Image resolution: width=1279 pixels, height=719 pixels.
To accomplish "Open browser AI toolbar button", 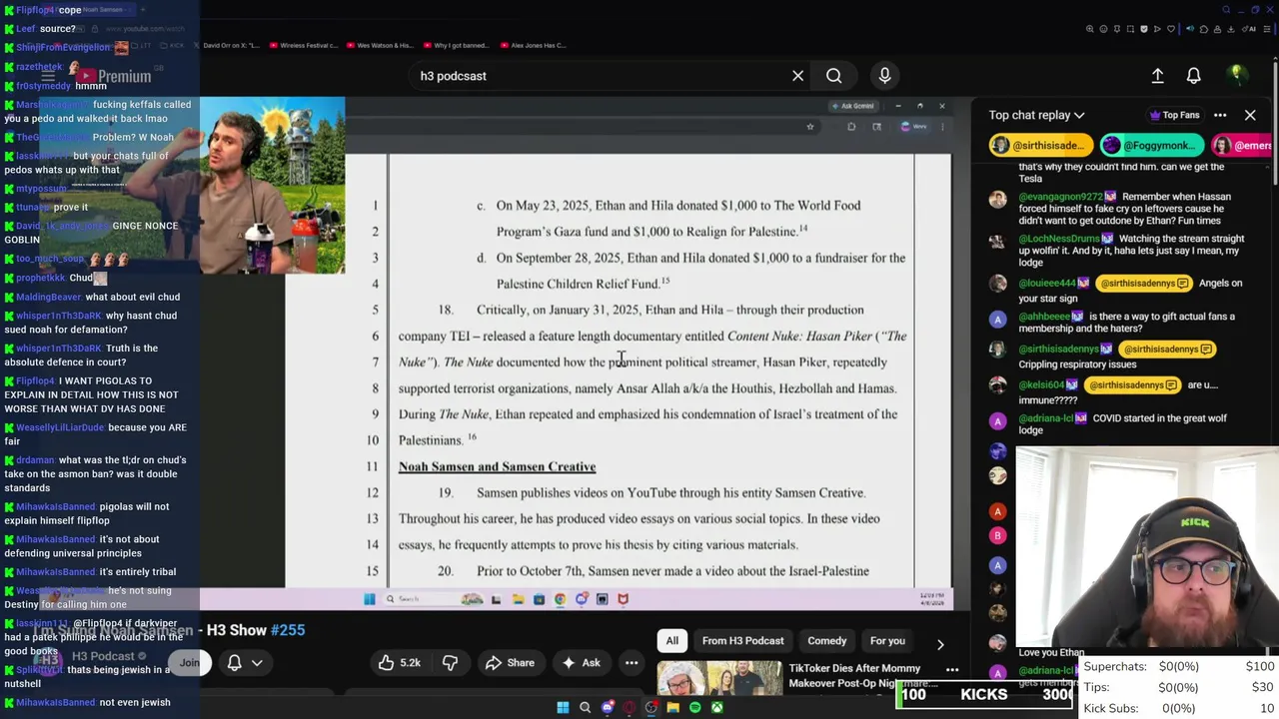I will pos(1249,29).
